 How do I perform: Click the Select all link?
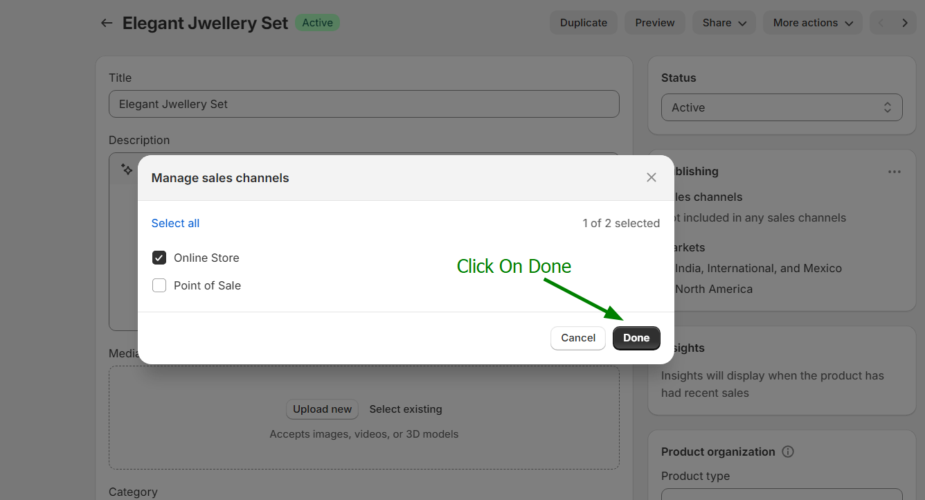point(175,223)
